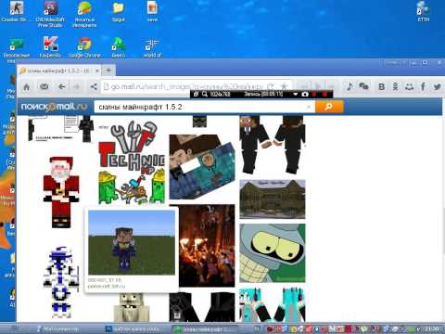Open the Odnoklassniki toolbar icon
This screenshot has width=445, height=334.
click(396, 86)
